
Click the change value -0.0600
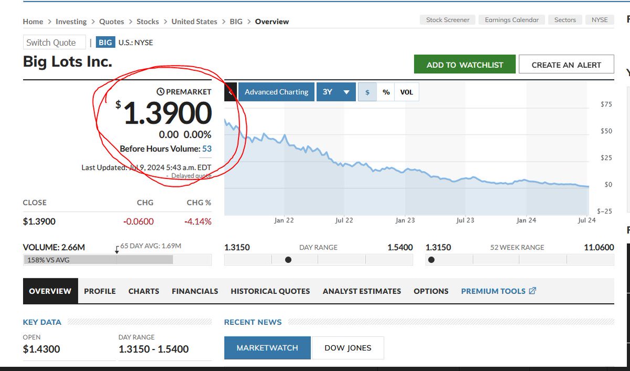(139, 222)
